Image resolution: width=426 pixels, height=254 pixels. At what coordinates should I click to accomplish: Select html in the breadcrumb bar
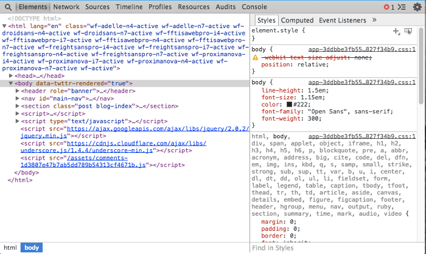pos(10,248)
